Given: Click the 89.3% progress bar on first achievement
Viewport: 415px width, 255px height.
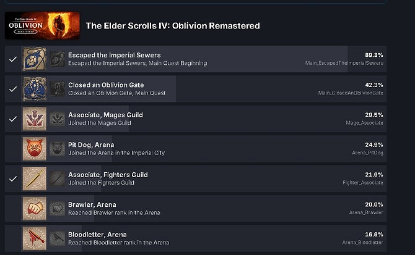Looking at the screenshot, I should [204, 59].
